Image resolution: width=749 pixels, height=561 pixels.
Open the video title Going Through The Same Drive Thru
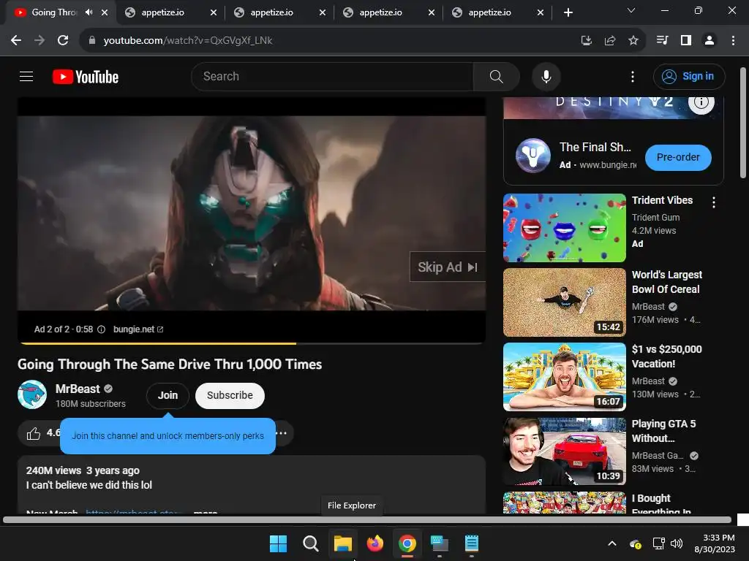(x=170, y=365)
